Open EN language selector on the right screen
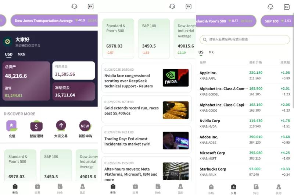 pos(286,7)
